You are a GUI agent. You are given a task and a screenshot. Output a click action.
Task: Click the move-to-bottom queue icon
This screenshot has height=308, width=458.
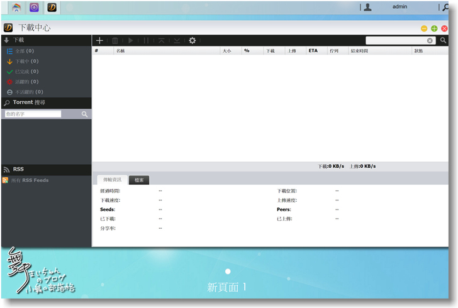pos(177,40)
